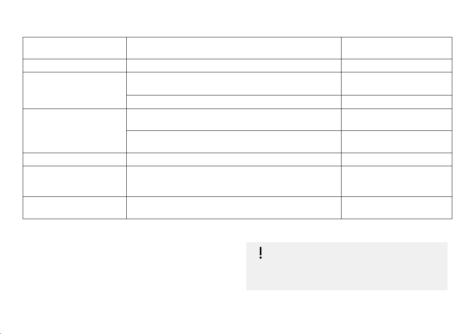Select the header cell of last column
475x334 pixels.
click(396, 48)
